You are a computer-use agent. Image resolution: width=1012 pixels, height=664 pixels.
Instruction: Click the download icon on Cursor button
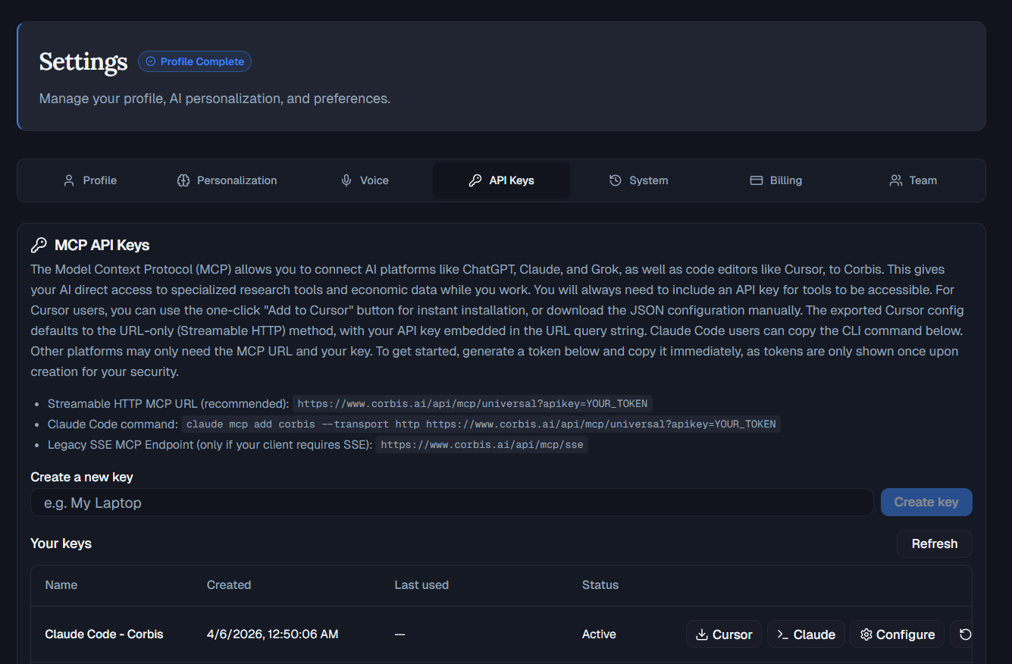coord(702,634)
